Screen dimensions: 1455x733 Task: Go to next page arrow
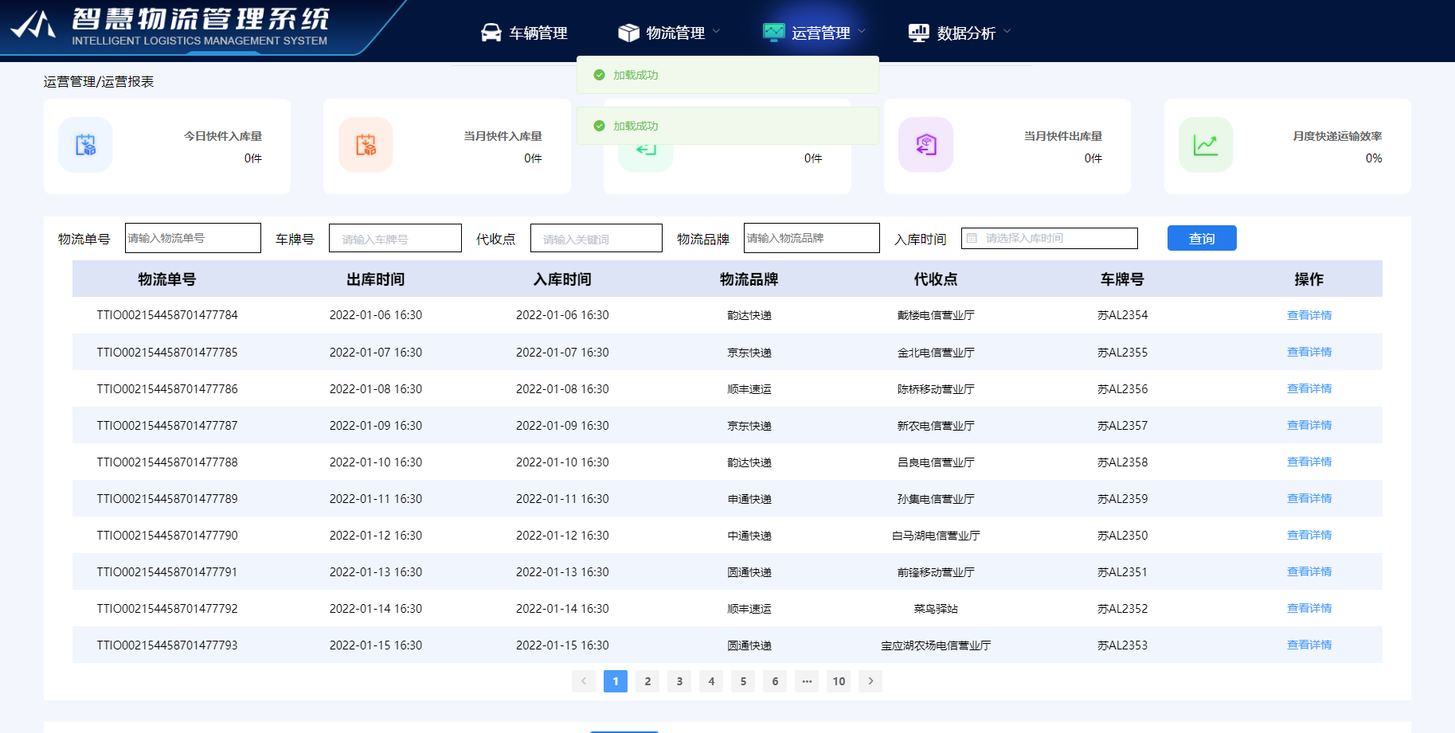coord(870,681)
